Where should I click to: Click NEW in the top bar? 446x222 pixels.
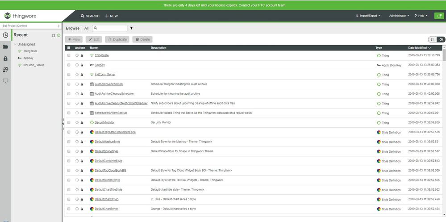click(111, 16)
